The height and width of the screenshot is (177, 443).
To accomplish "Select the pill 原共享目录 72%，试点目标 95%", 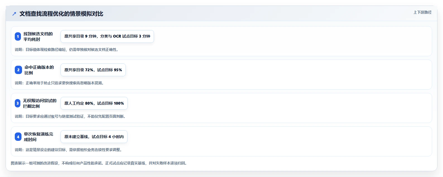I will point(93,70).
